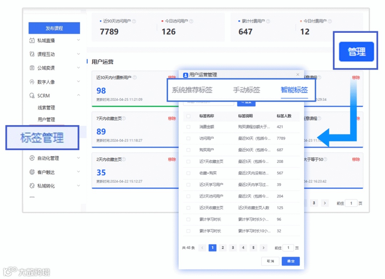
Task: Expand the 自动化管理 menu chevron
Action: click(78, 158)
